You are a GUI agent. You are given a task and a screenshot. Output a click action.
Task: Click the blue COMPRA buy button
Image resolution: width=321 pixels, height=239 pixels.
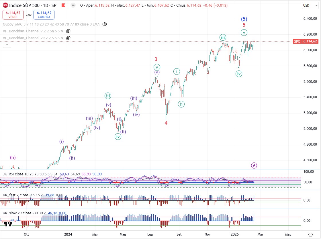(44, 15)
